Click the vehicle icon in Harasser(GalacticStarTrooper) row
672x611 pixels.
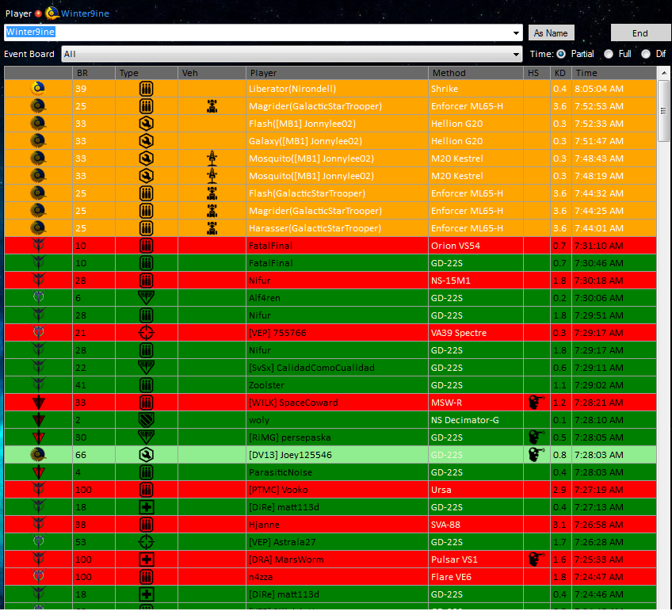(x=212, y=228)
